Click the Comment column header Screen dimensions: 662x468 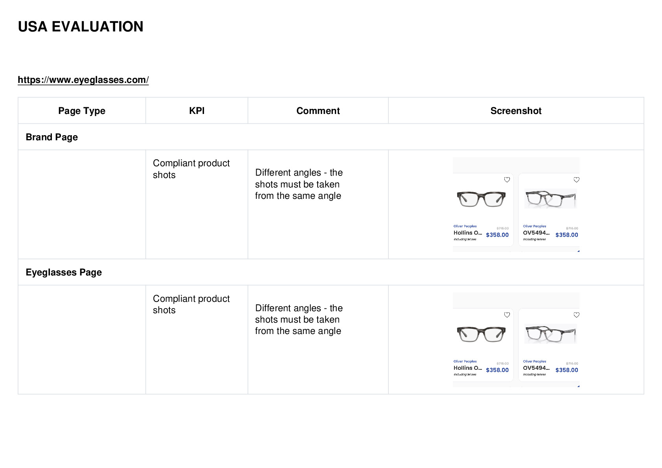[x=318, y=111]
